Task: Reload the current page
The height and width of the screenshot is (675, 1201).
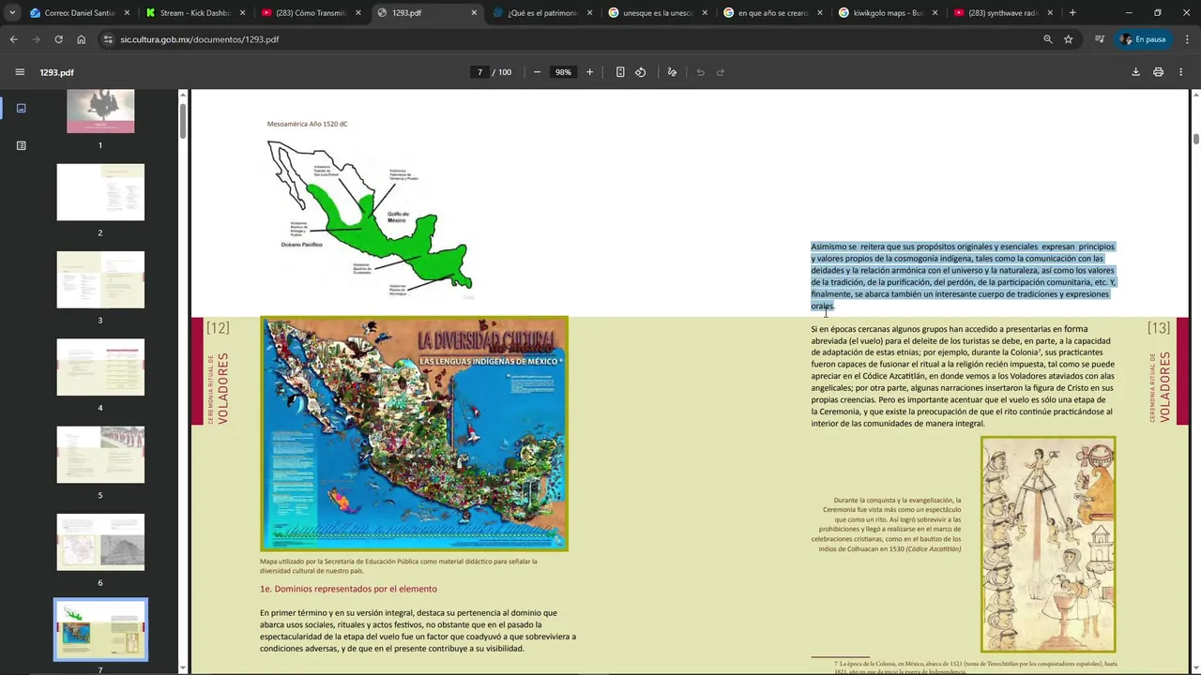Action: click(x=58, y=39)
